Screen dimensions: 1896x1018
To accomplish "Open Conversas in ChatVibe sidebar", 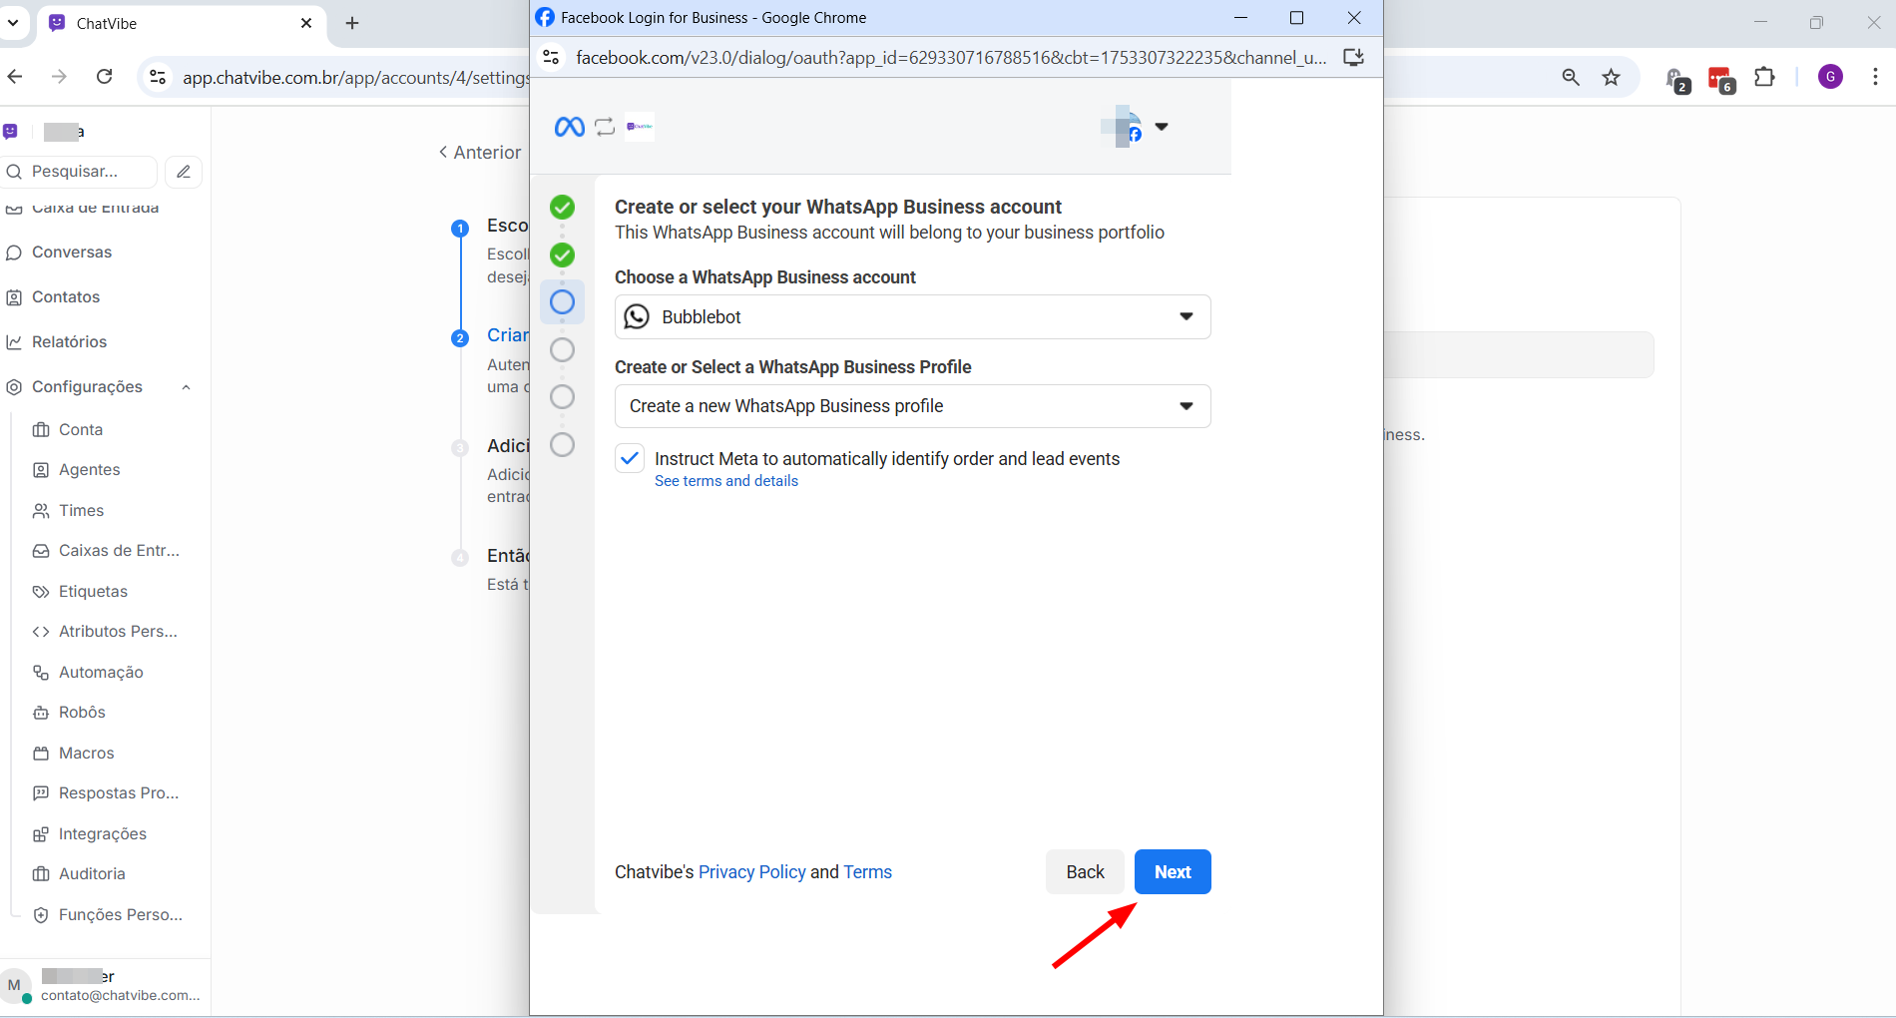I will click(x=72, y=253).
